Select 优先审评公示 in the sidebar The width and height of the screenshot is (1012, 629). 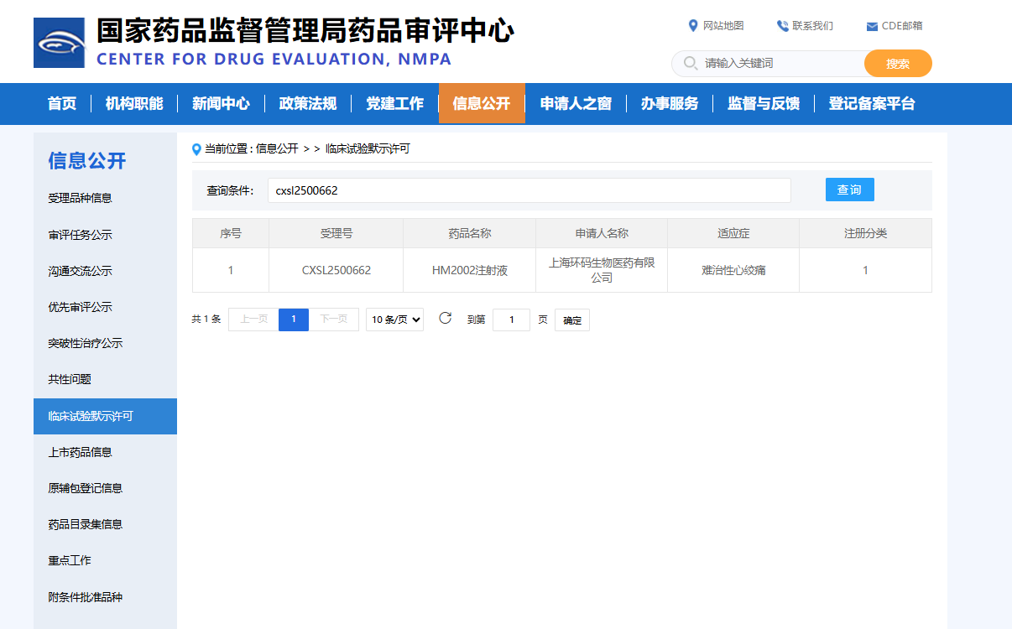81,307
